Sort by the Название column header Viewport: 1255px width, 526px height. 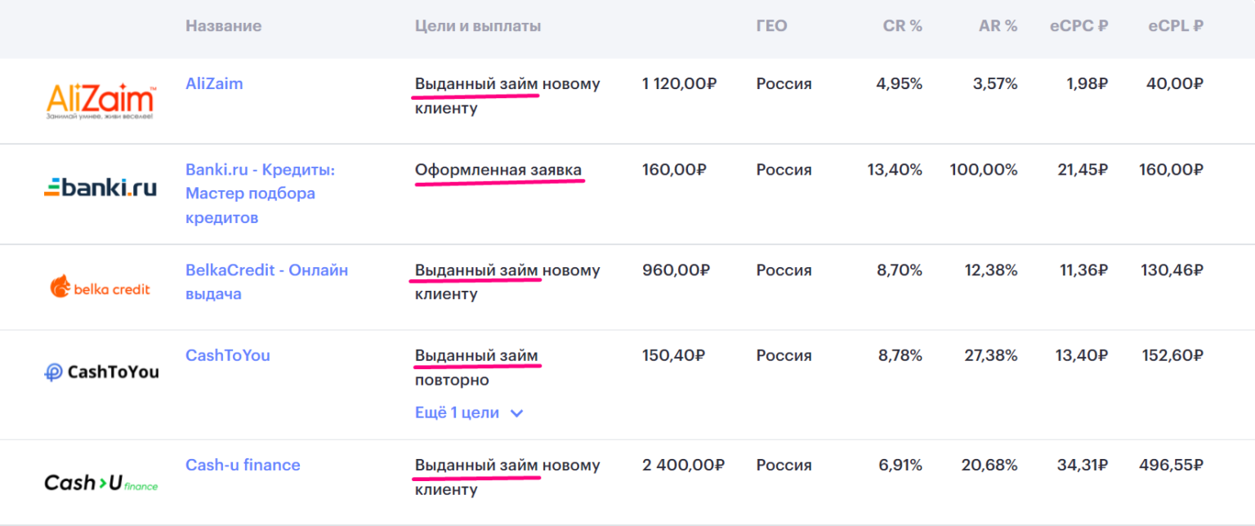[223, 26]
